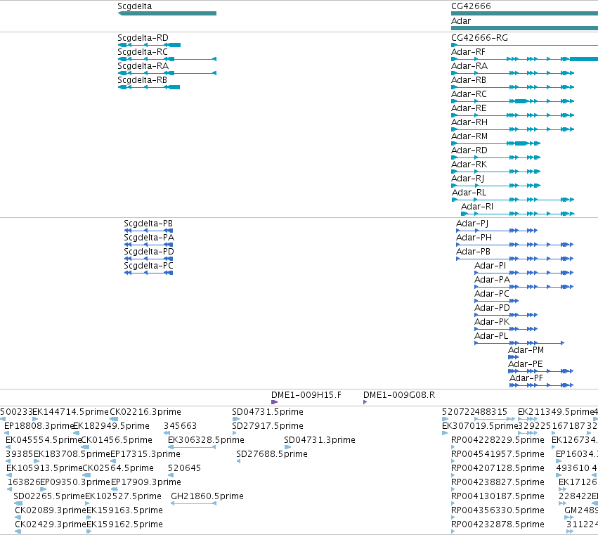The height and width of the screenshot is (535, 598).
Task: Select EST label EK102527.5prime
Action: coord(123,496)
